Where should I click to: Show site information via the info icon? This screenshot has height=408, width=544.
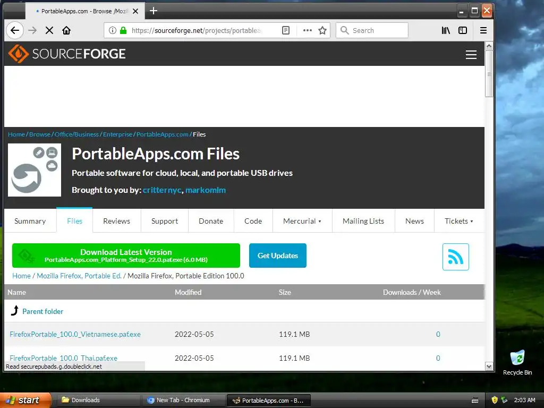113,30
